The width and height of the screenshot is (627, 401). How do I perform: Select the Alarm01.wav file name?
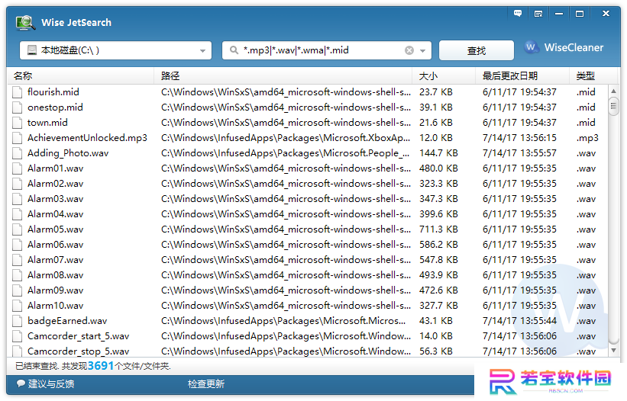coord(55,168)
